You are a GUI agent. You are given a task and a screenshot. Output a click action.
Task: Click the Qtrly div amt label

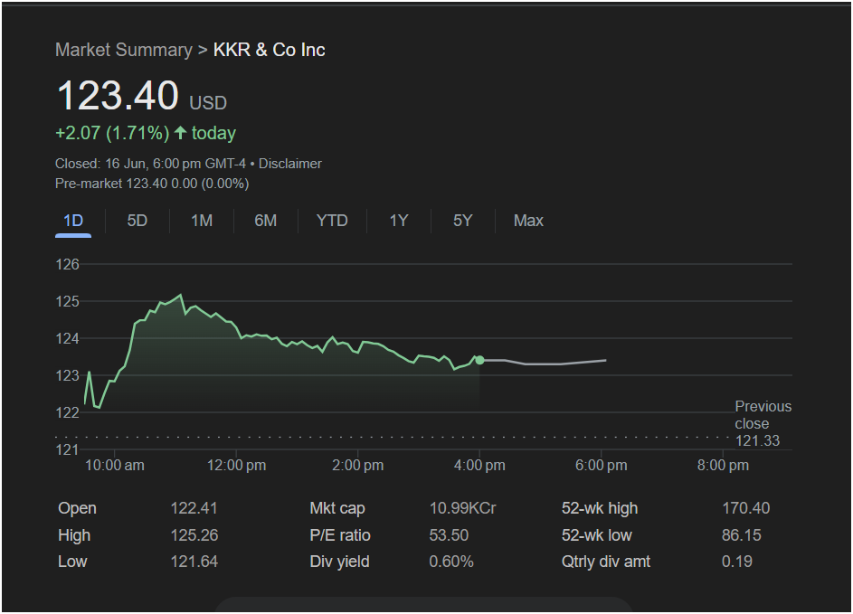[x=606, y=562]
